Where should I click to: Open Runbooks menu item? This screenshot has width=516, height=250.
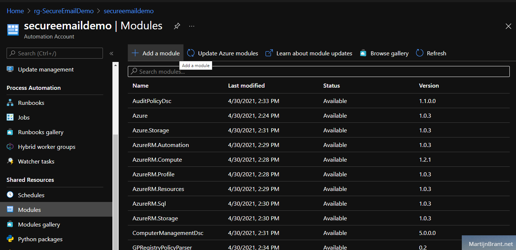[x=56, y=103]
